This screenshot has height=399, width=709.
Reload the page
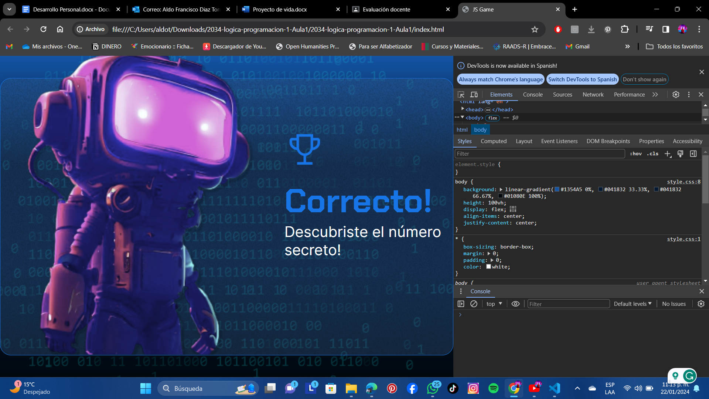point(43,29)
